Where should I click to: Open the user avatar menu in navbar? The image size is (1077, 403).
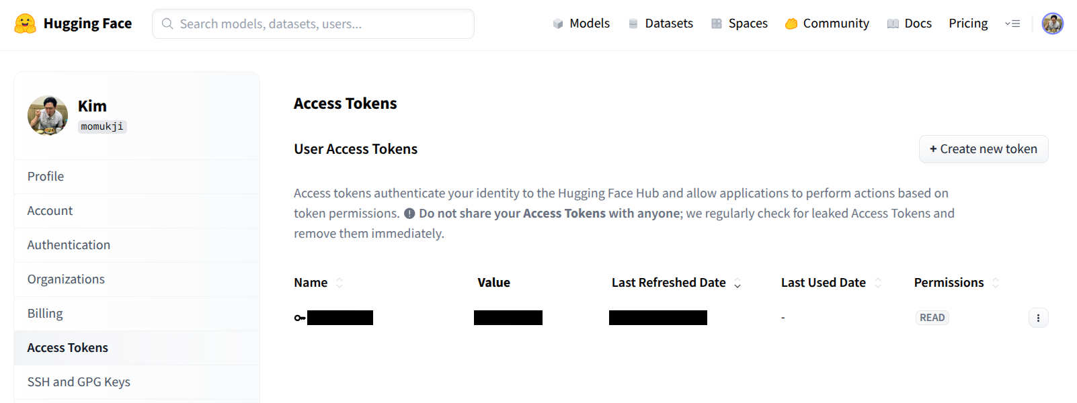coord(1052,24)
